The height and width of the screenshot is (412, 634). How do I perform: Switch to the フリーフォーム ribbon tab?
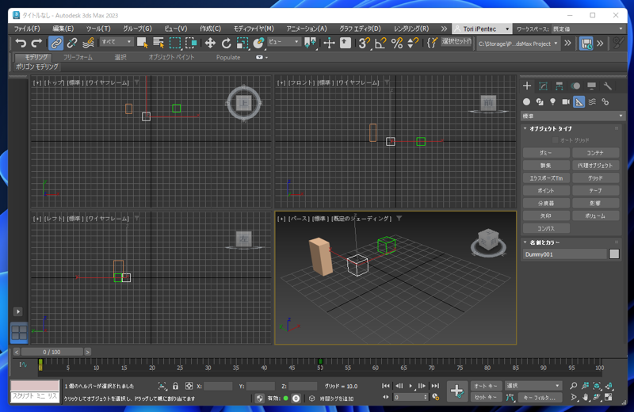[78, 58]
